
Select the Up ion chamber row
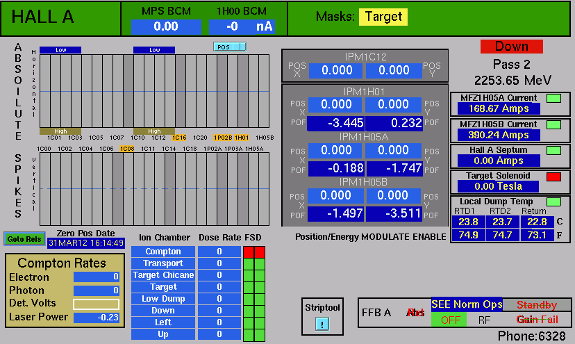[163, 334]
